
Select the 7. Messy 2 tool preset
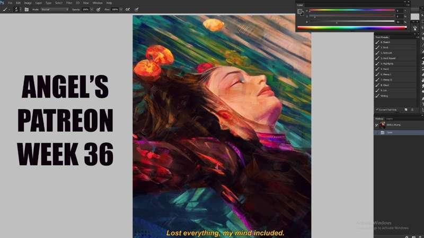[395, 80]
